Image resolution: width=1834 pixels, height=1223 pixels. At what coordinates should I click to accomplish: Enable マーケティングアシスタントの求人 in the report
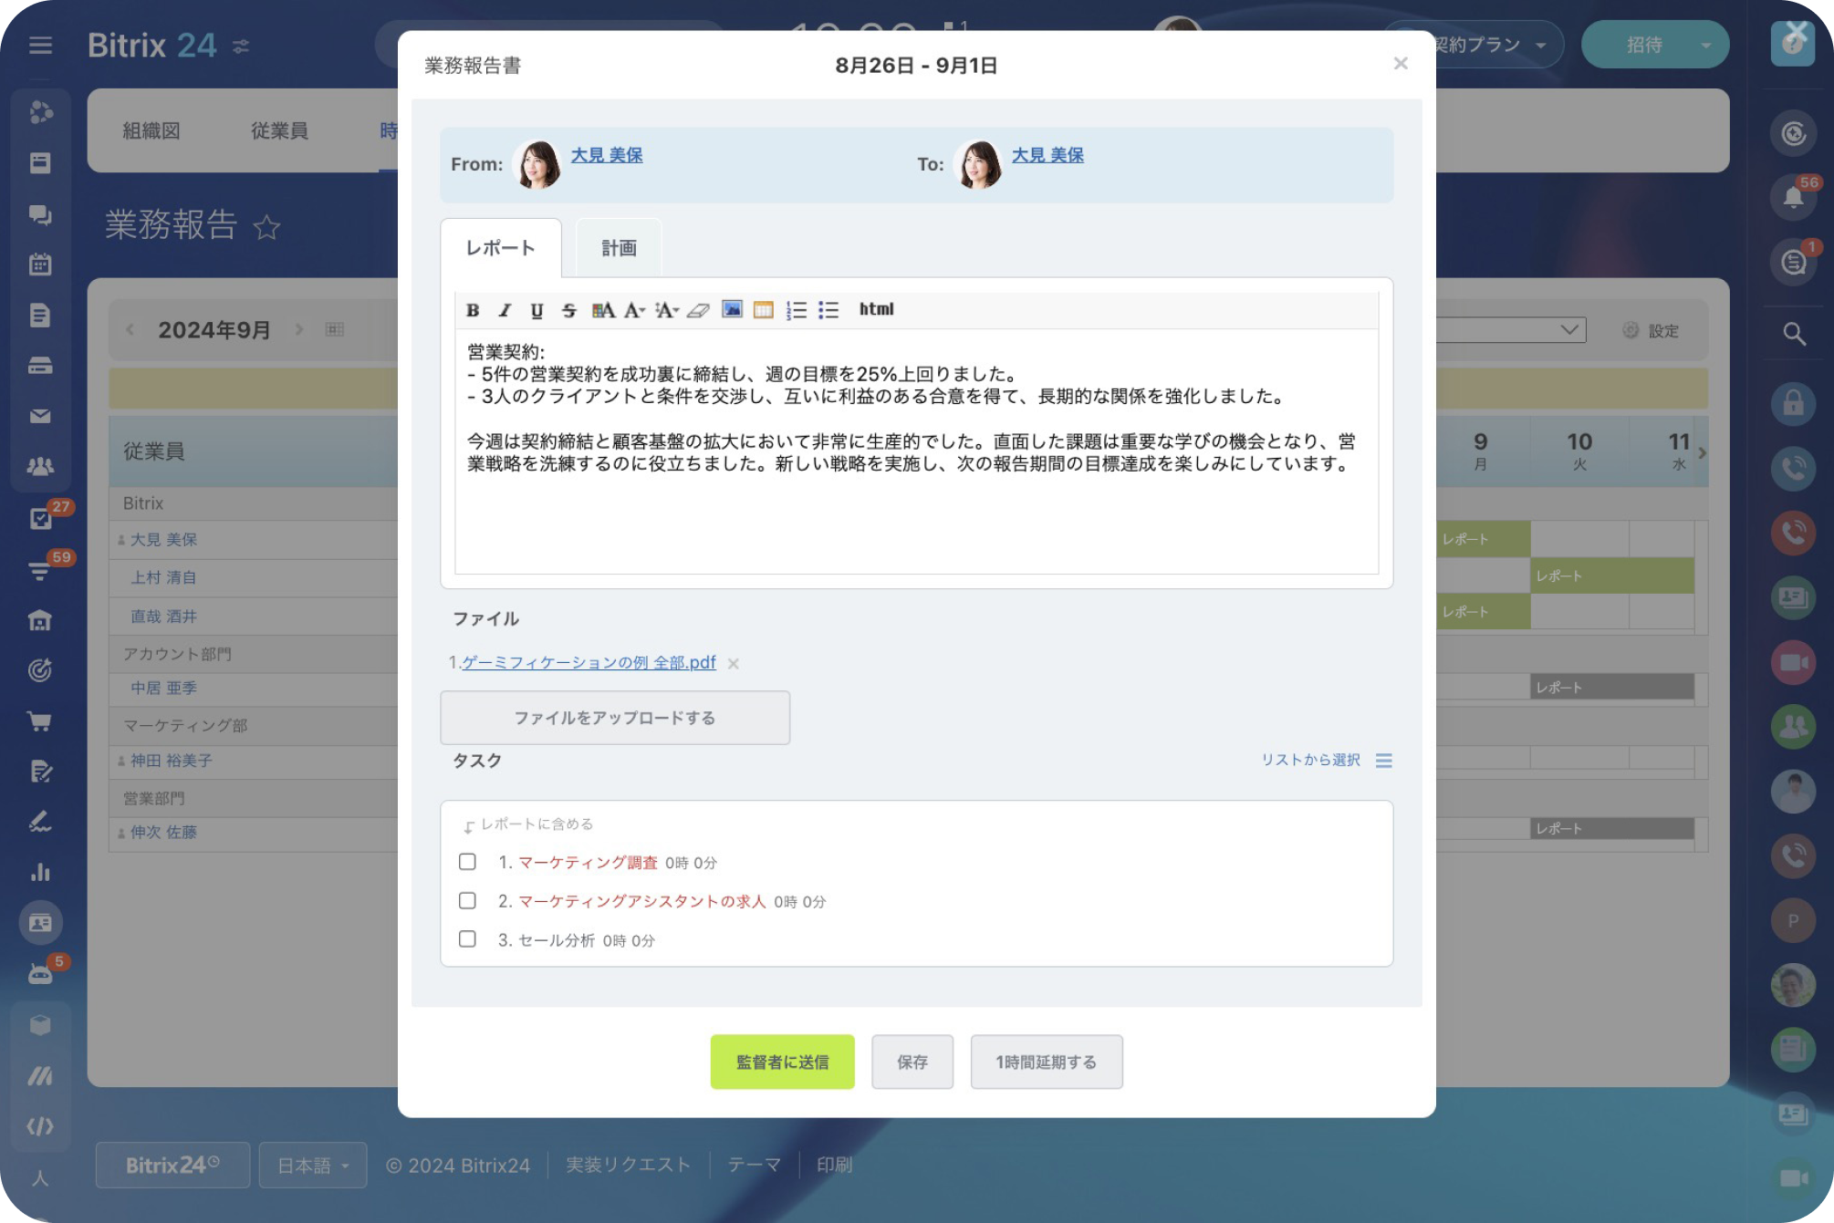click(x=468, y=900)
